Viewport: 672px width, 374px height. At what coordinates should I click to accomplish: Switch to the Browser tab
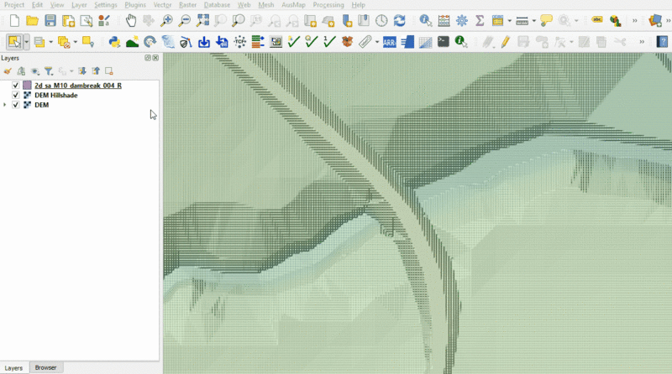tap(45, 367)
